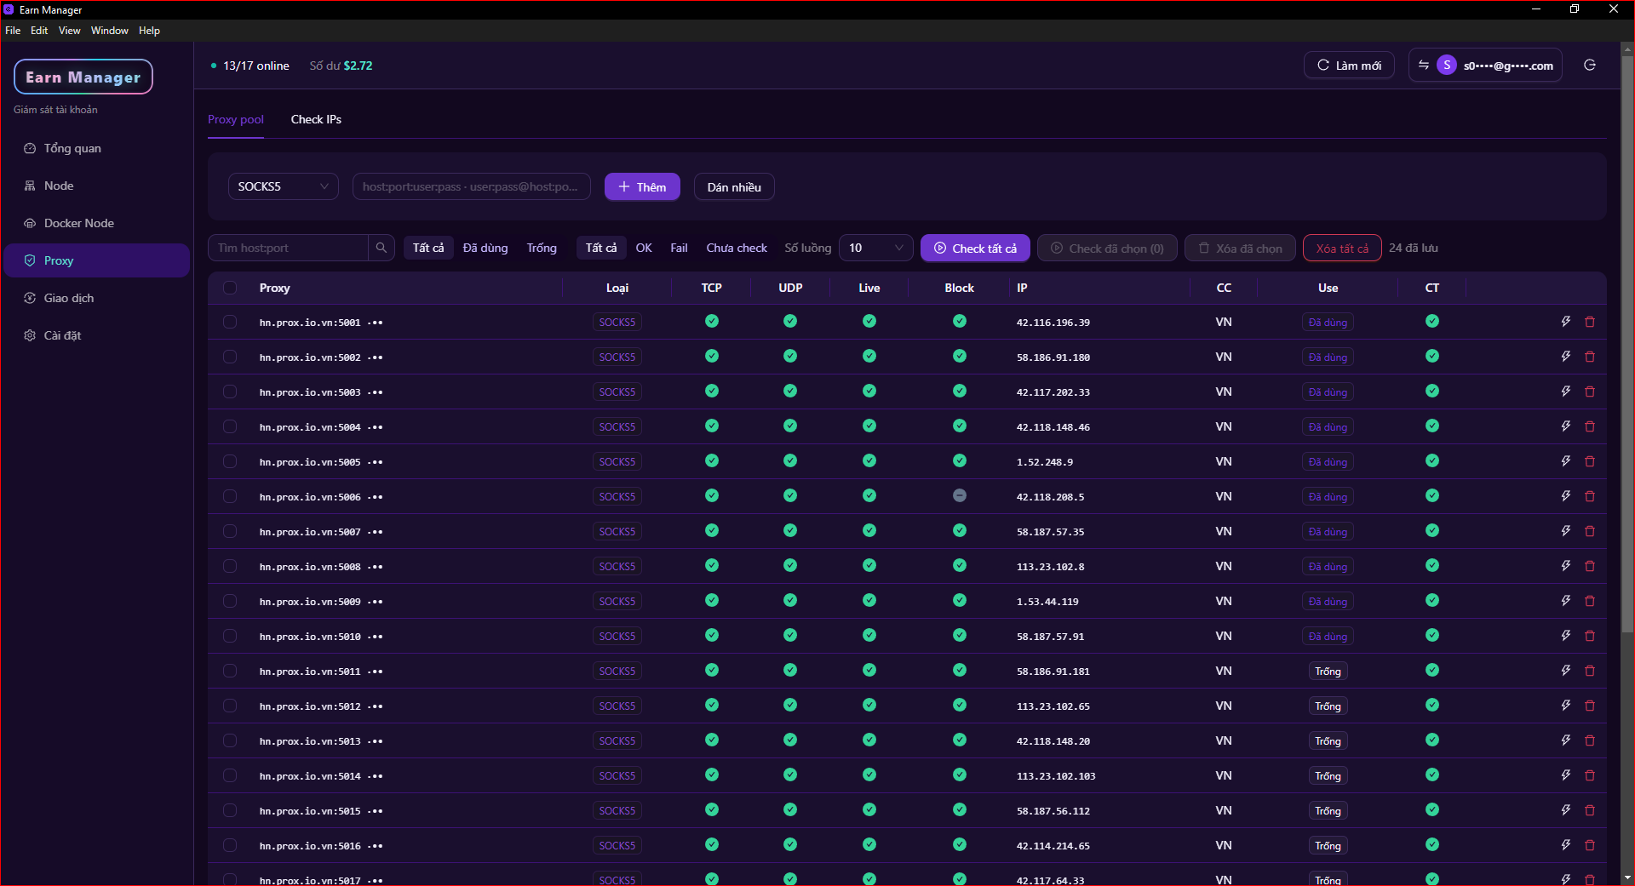The image size is (1635, 886).
Task: Open the Window menu
Action: click(x=109, y=31)
